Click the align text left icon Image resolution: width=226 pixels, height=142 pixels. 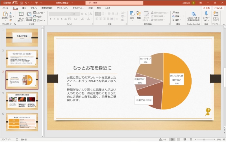point(97,19)
